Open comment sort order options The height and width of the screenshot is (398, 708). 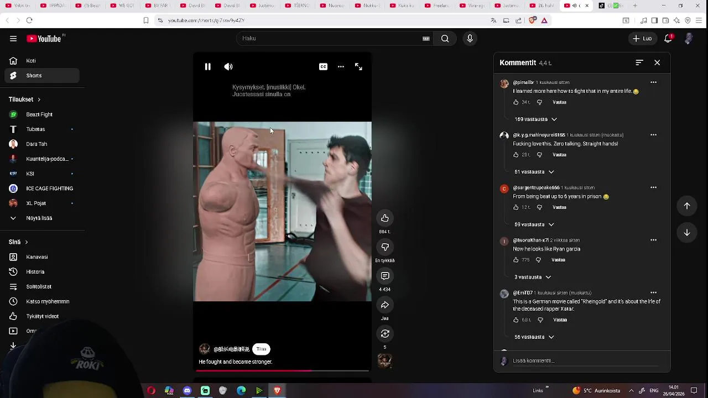point(639,62)
